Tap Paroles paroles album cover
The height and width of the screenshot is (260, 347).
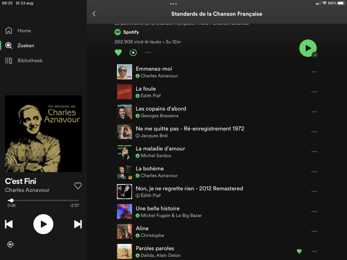124,252
